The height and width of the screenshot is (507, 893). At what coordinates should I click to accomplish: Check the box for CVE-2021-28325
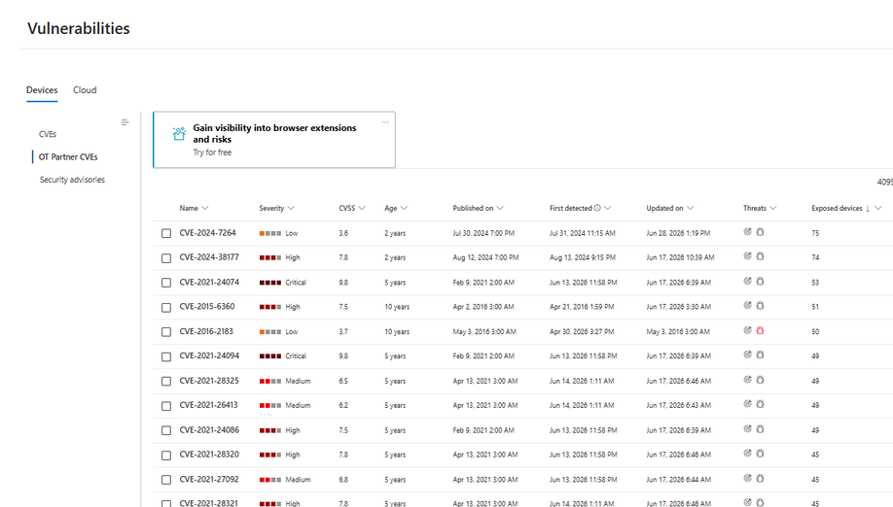[166, 382]
